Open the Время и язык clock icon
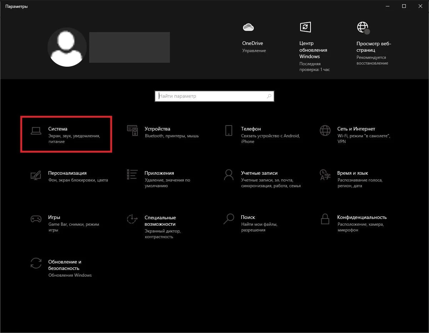Image resolution: width=429 pixels, height=333 pixels. 325,175
